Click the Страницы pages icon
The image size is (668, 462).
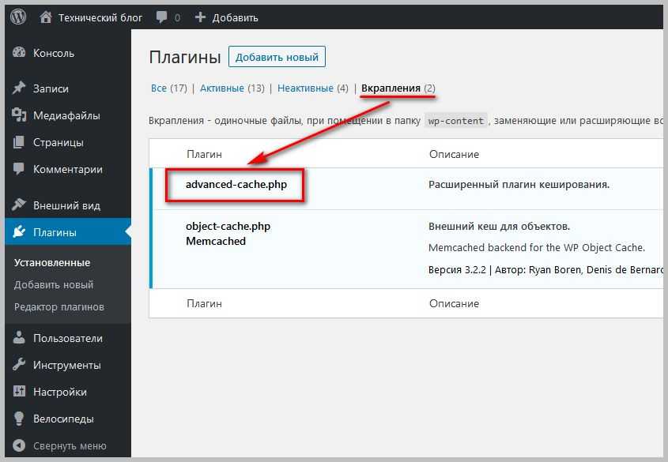click(20, 143)
